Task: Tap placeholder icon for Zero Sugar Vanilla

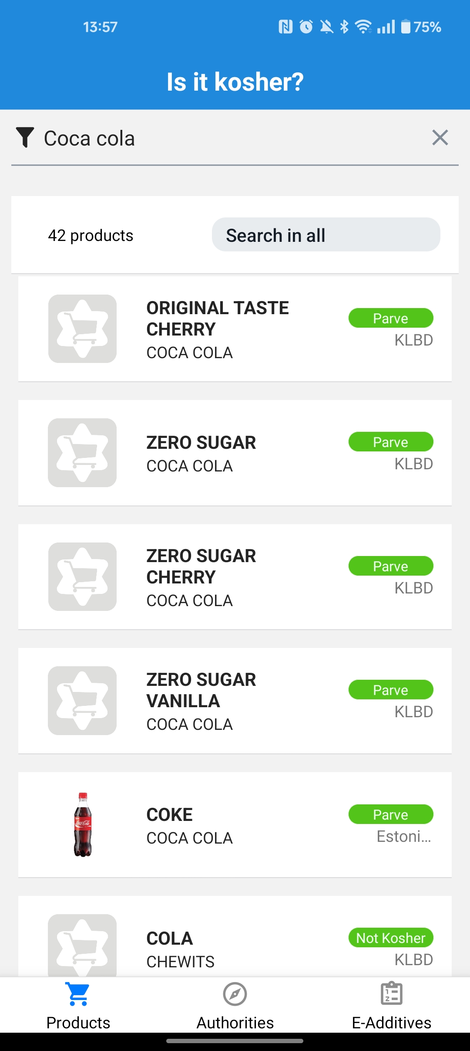Action: [82, 701]
